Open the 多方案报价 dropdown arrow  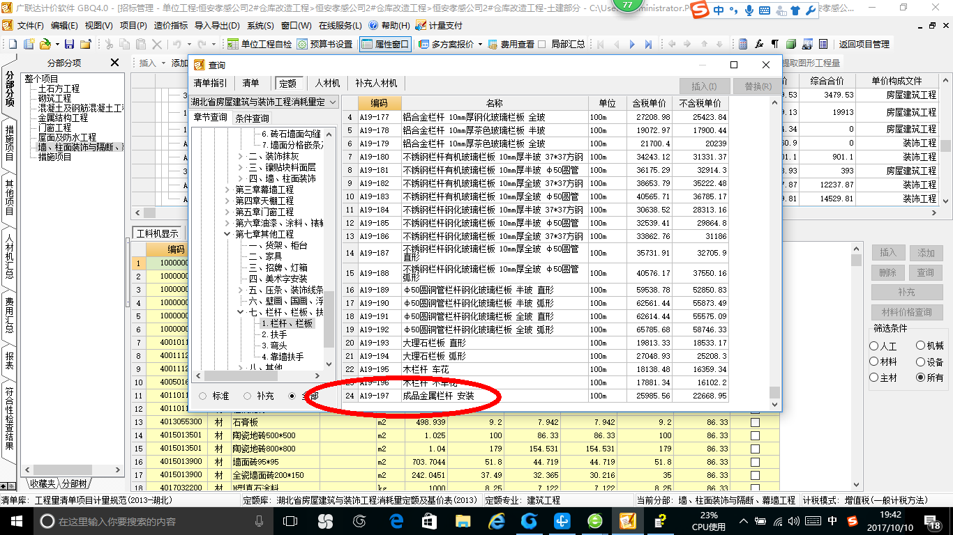(479, 44)
